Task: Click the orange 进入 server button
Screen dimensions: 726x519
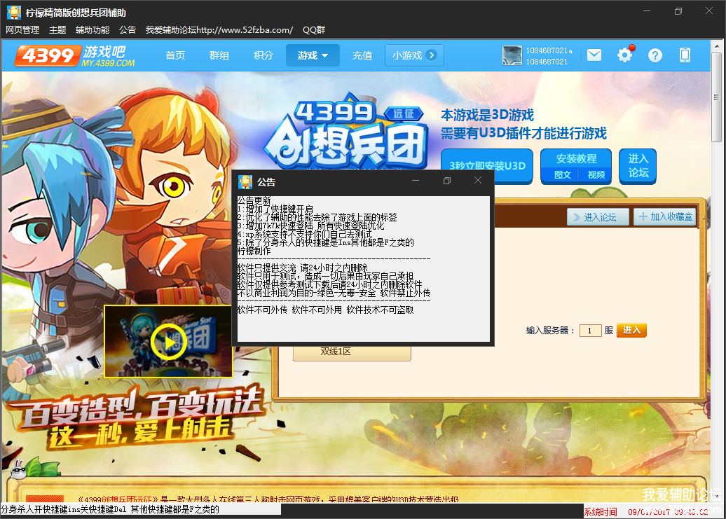Action: [631, 330]
